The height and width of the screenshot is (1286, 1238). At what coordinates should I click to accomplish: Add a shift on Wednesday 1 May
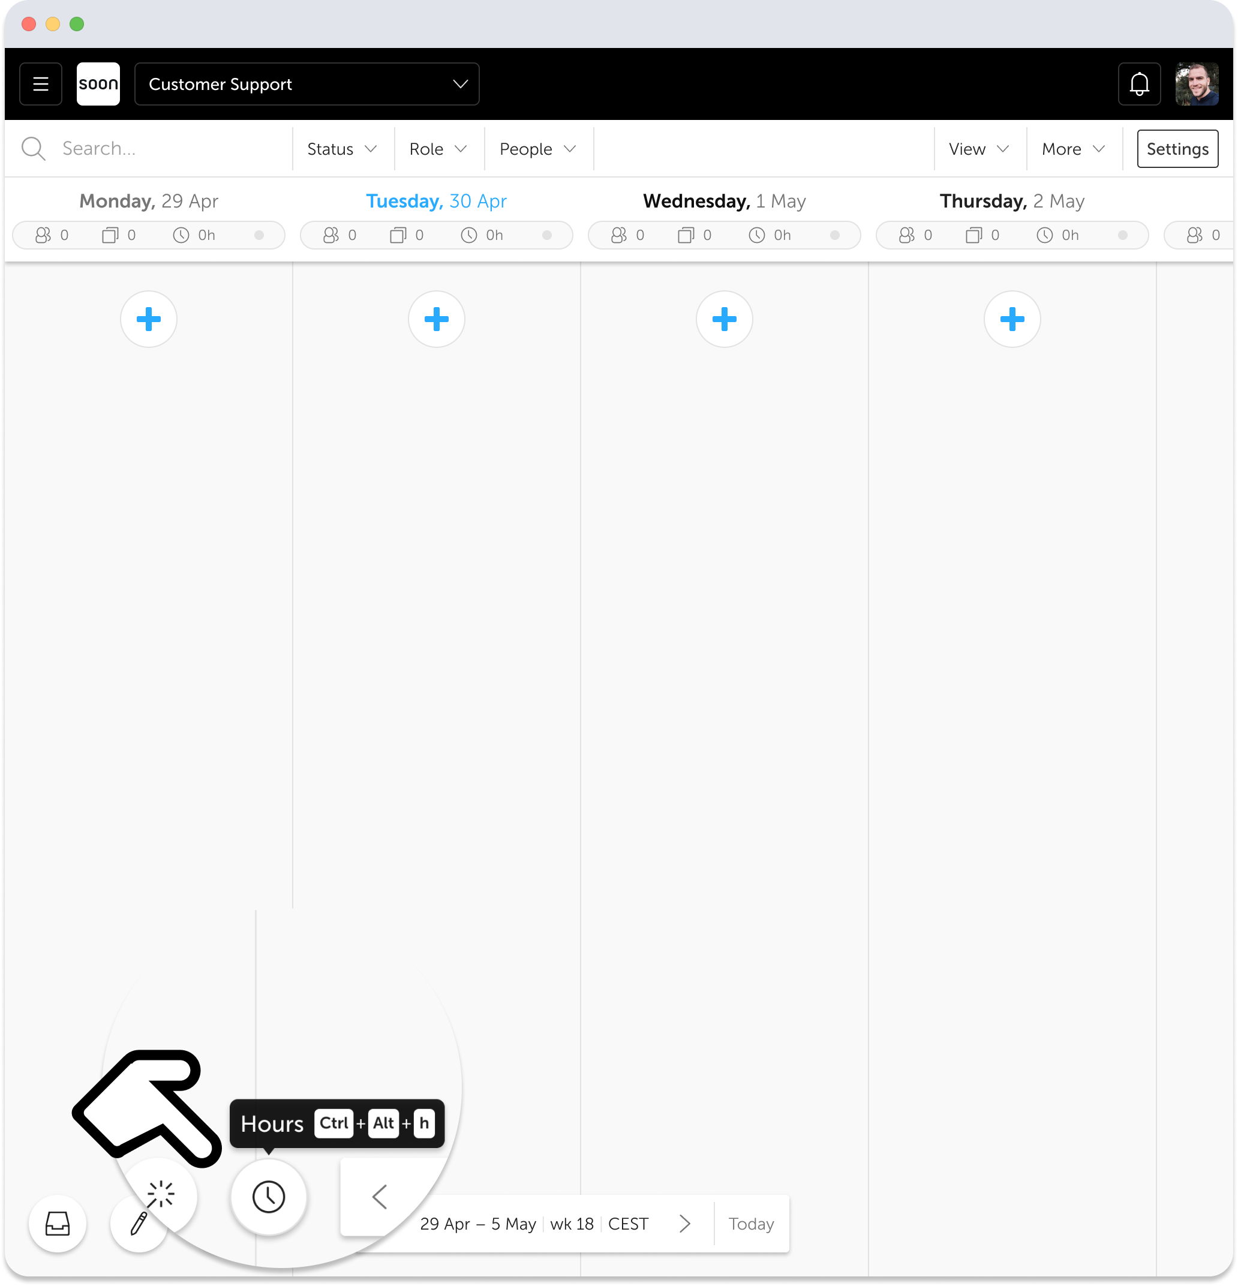[x=723, y=320]
